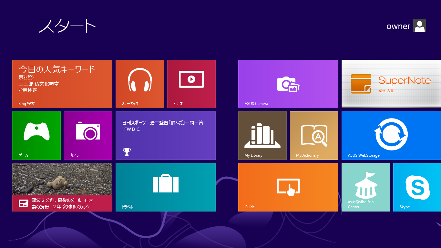This screenshot has height=248, width=441.
Task: Open the SuperNote Ver. 3.0 tile
Action: tap(391, 84)
